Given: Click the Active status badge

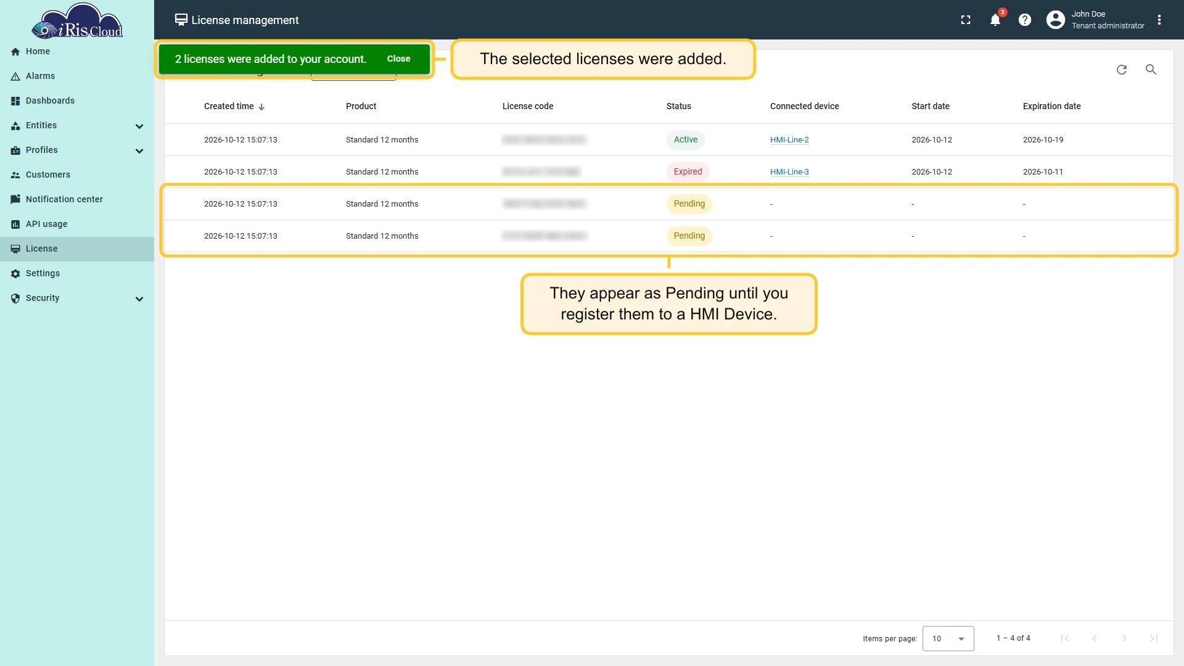Looking at the screenshot, I should (x=685, y=140).
